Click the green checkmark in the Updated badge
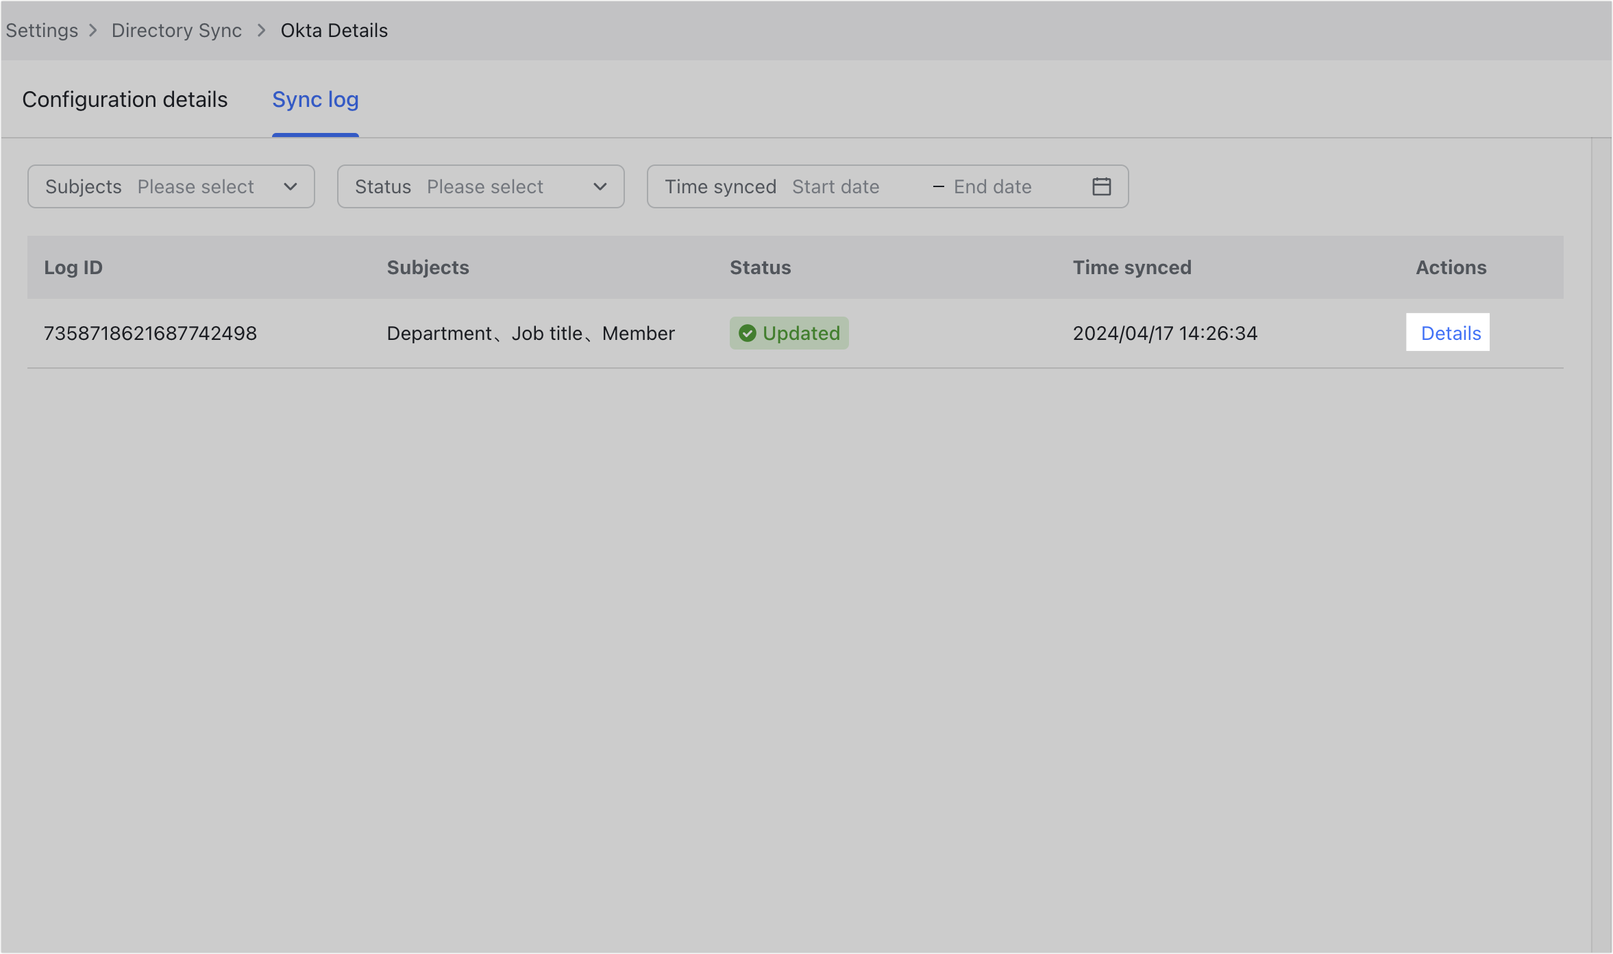 (x=747, y=333)
